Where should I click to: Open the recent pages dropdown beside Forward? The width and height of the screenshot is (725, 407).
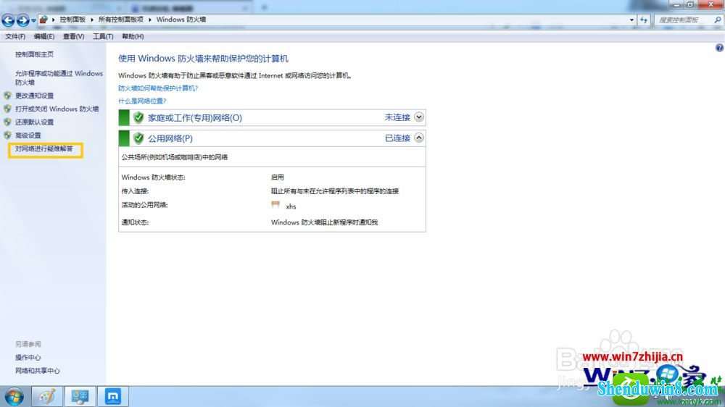click(x=34, y=20)
